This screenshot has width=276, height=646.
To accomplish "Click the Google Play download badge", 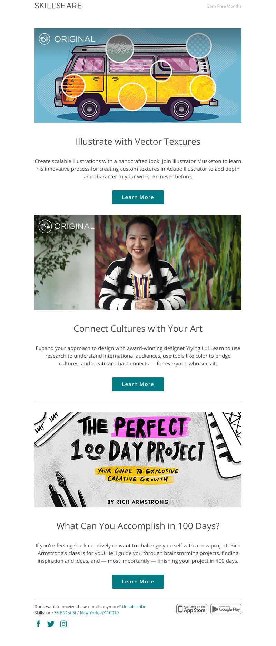I will (226, 609).
